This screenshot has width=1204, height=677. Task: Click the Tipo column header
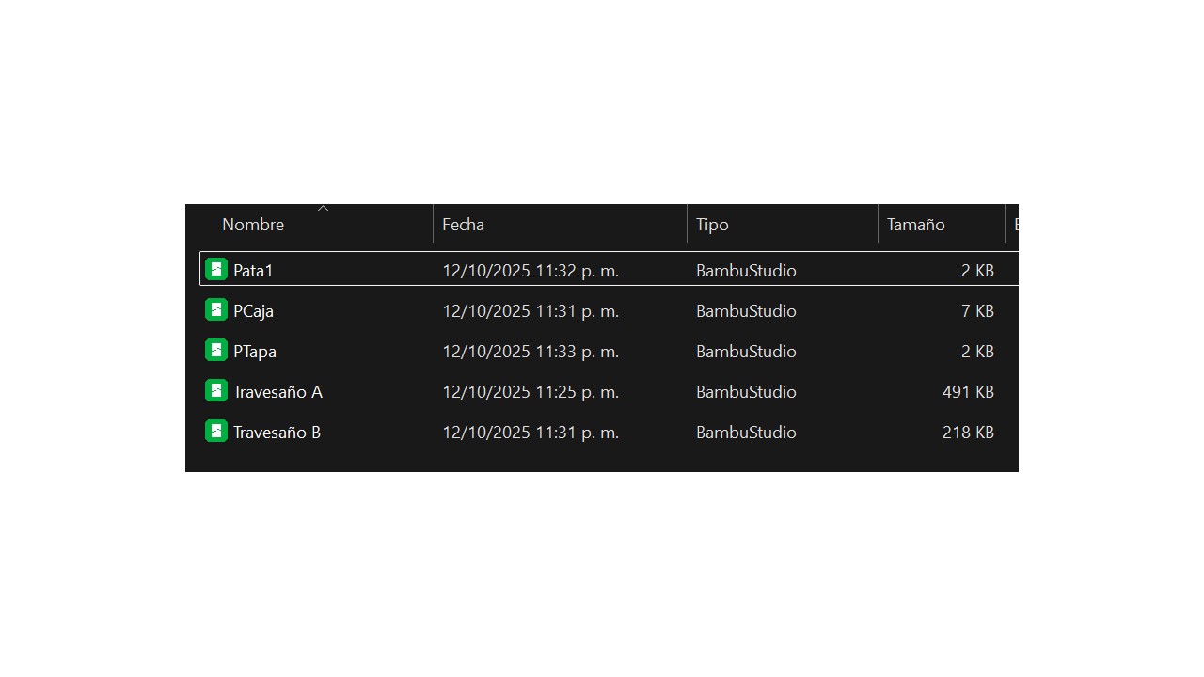(712, 225)
